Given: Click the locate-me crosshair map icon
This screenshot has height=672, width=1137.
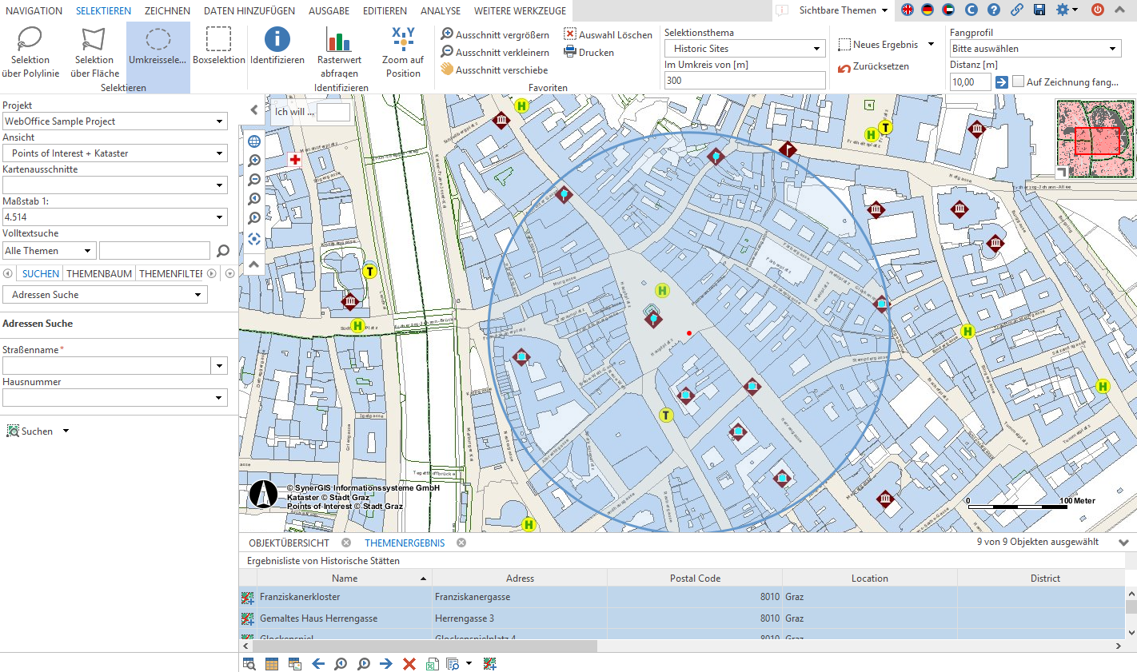Looking at the screenshot, I should 254,238.
